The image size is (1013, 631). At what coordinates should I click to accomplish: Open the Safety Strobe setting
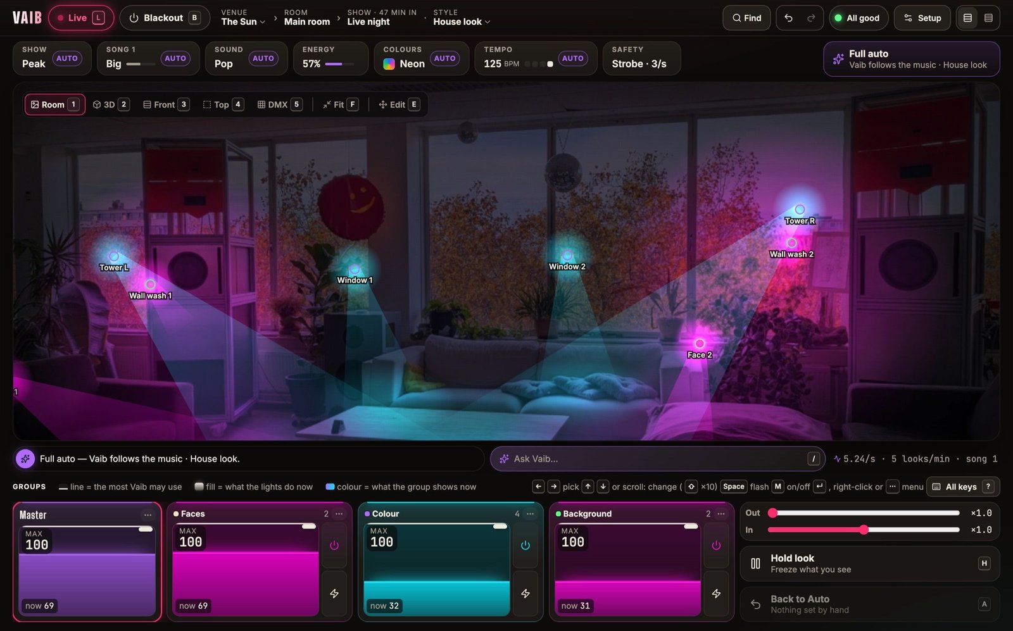[x=641, y=58]
